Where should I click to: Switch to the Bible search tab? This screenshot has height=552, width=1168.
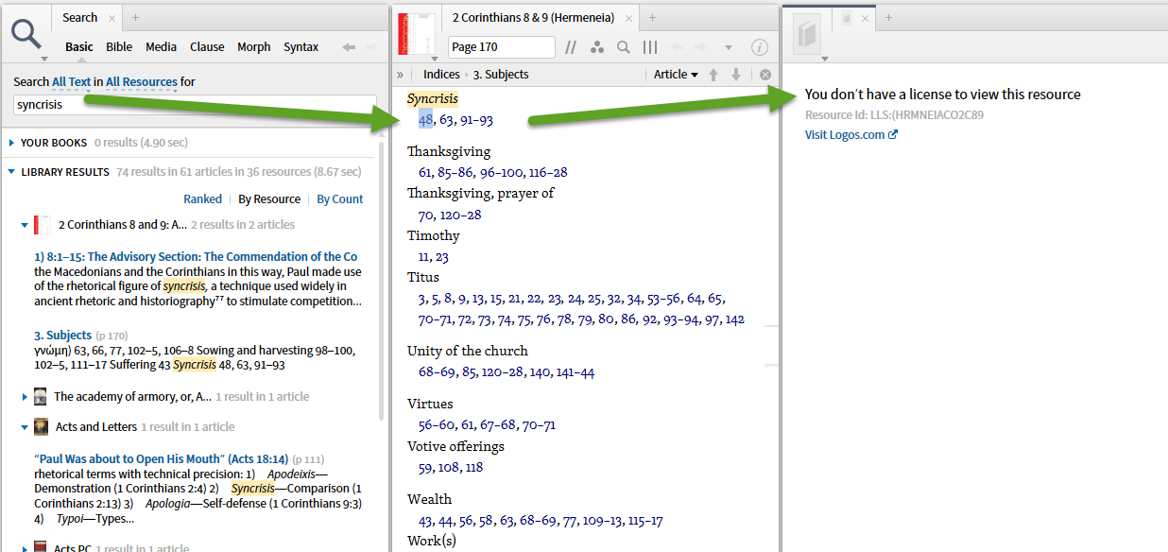[119, 46]
